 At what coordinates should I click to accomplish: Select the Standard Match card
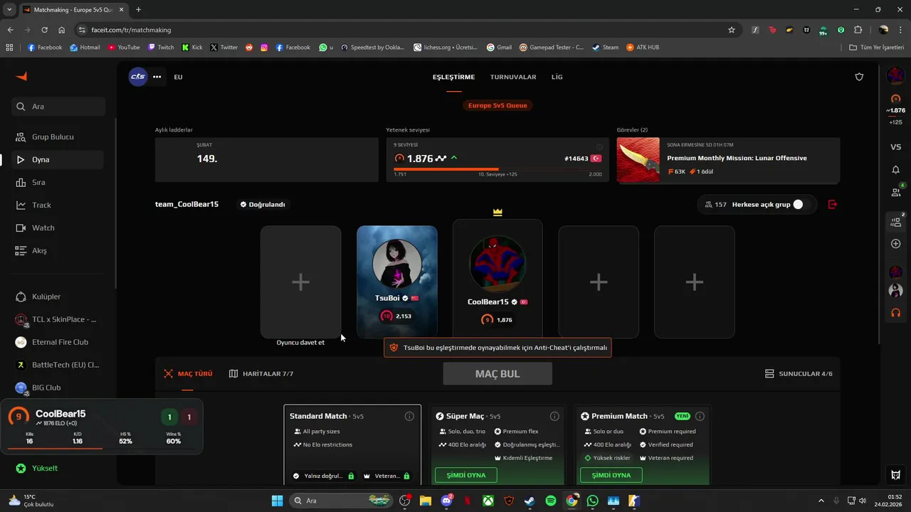pos(352,445)
